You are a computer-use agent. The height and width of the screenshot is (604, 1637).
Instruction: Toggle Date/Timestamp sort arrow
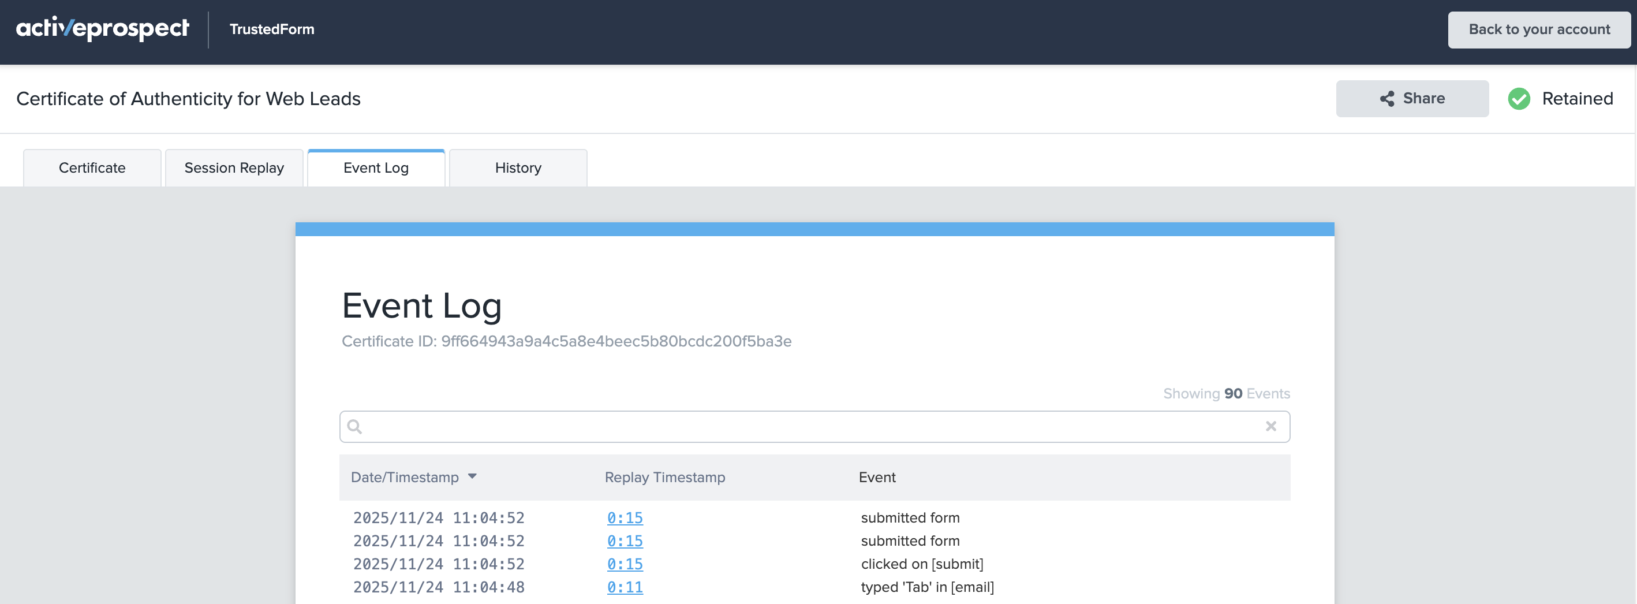(x=472, y=476)
